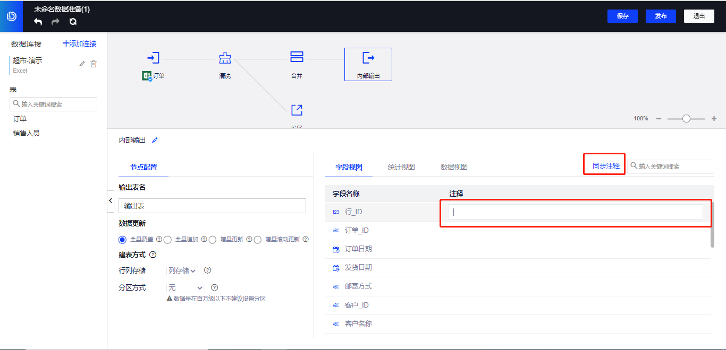Screen dimensions: 726x350
Task: Collapse the 节点配置 panel with the arrow
Action: coord(111,200)
